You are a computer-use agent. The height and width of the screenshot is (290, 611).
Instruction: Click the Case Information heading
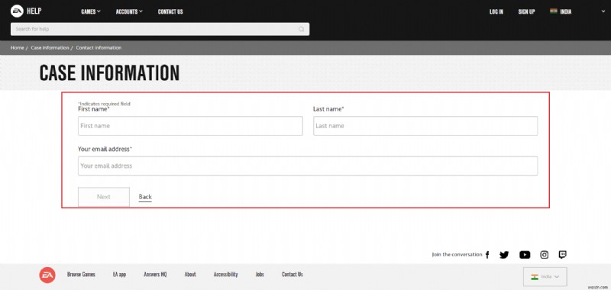click(109, 72)
